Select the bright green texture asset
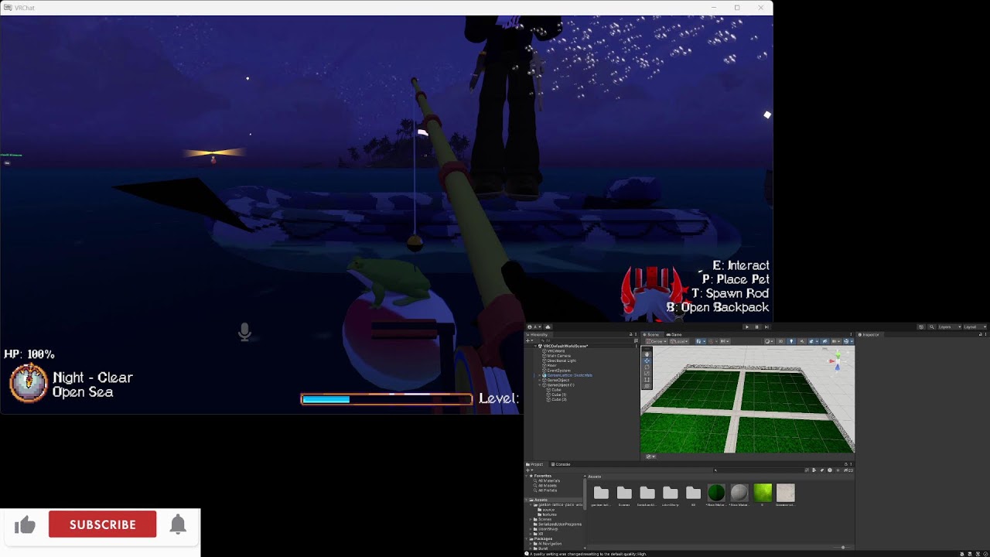Image resolution: width=990 pixels, height=557 pixels. (763, 492)
